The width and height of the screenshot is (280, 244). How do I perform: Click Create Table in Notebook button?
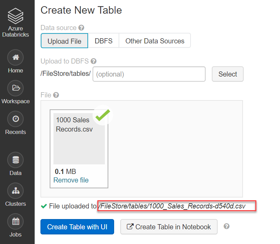169,227
